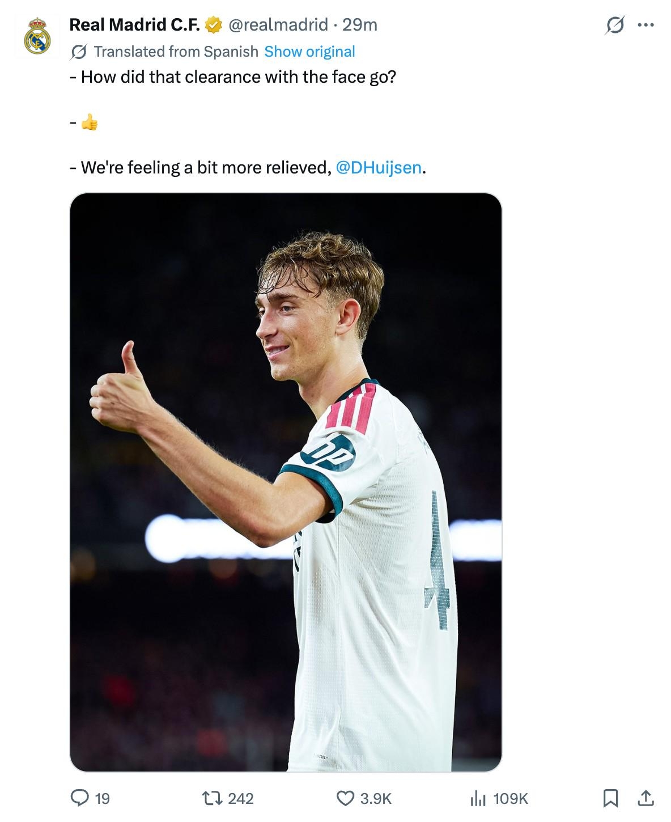Click the share upload icon
This screenshot has width=671, height=822.
pos(645,798)
